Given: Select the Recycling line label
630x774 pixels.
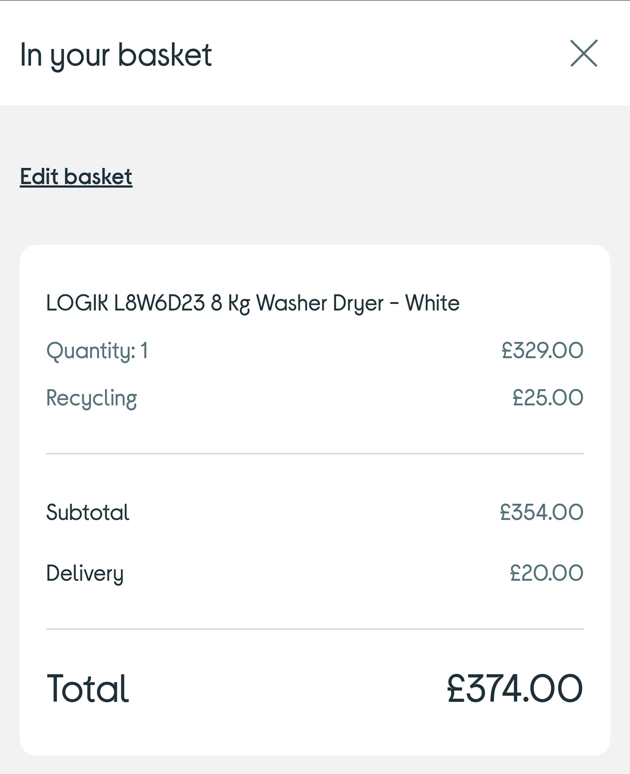Looking at the screenshot, I should (x=91, y=398).
